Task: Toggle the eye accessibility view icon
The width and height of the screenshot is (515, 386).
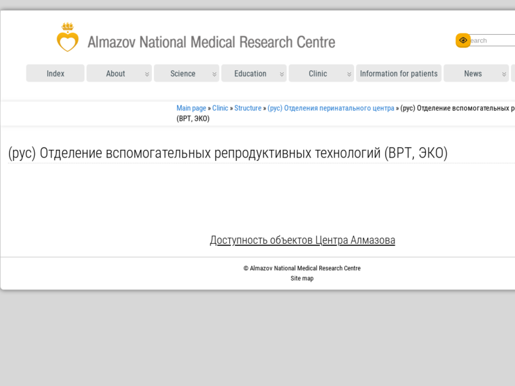Action: (x=463, y=41)
